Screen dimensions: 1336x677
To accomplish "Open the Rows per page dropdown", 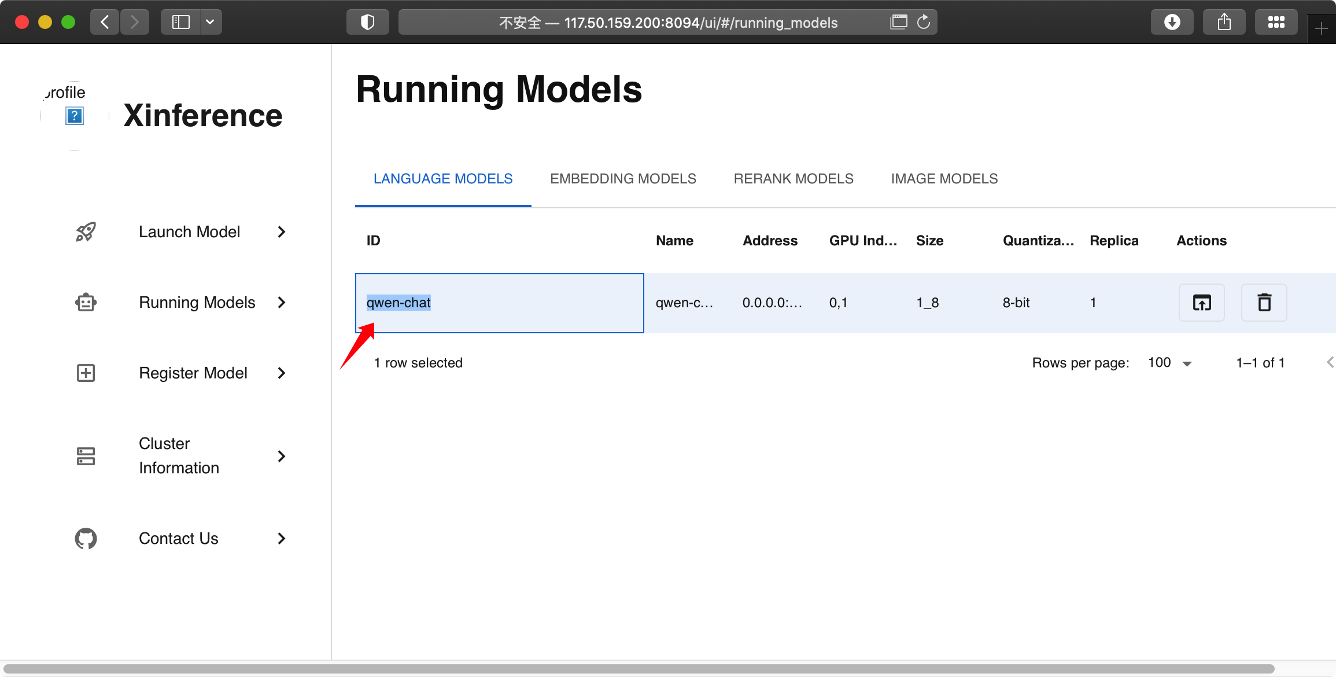I will pyautogui.click(x=1171, y=363).
